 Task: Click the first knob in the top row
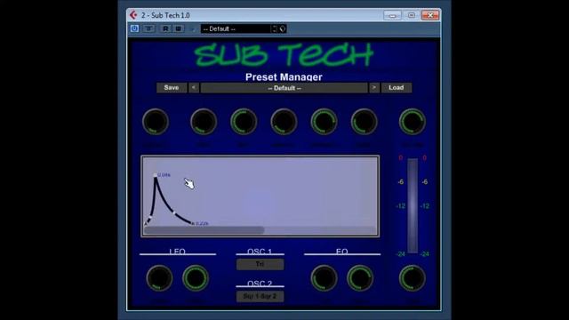point(156,122)
